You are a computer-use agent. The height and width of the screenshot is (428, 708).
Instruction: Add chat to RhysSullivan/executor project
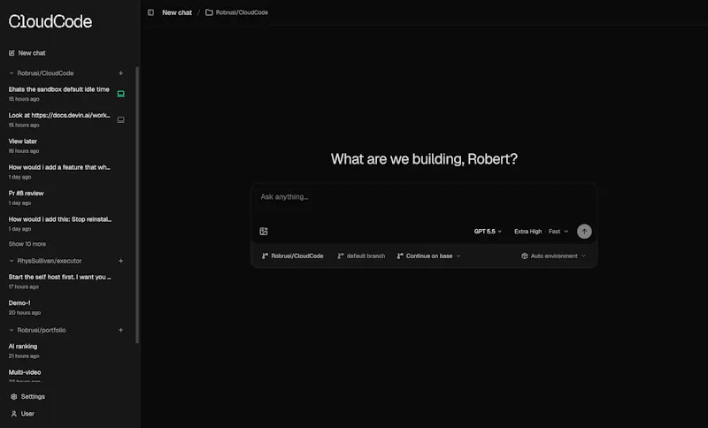point(120,261)
